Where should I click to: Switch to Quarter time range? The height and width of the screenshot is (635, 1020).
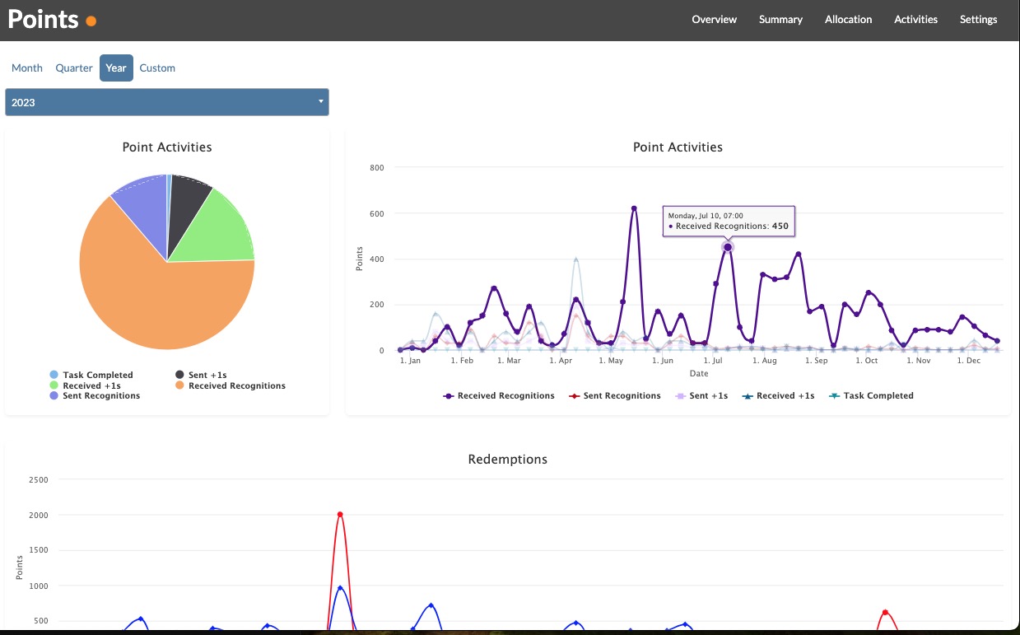coord(74,68)
